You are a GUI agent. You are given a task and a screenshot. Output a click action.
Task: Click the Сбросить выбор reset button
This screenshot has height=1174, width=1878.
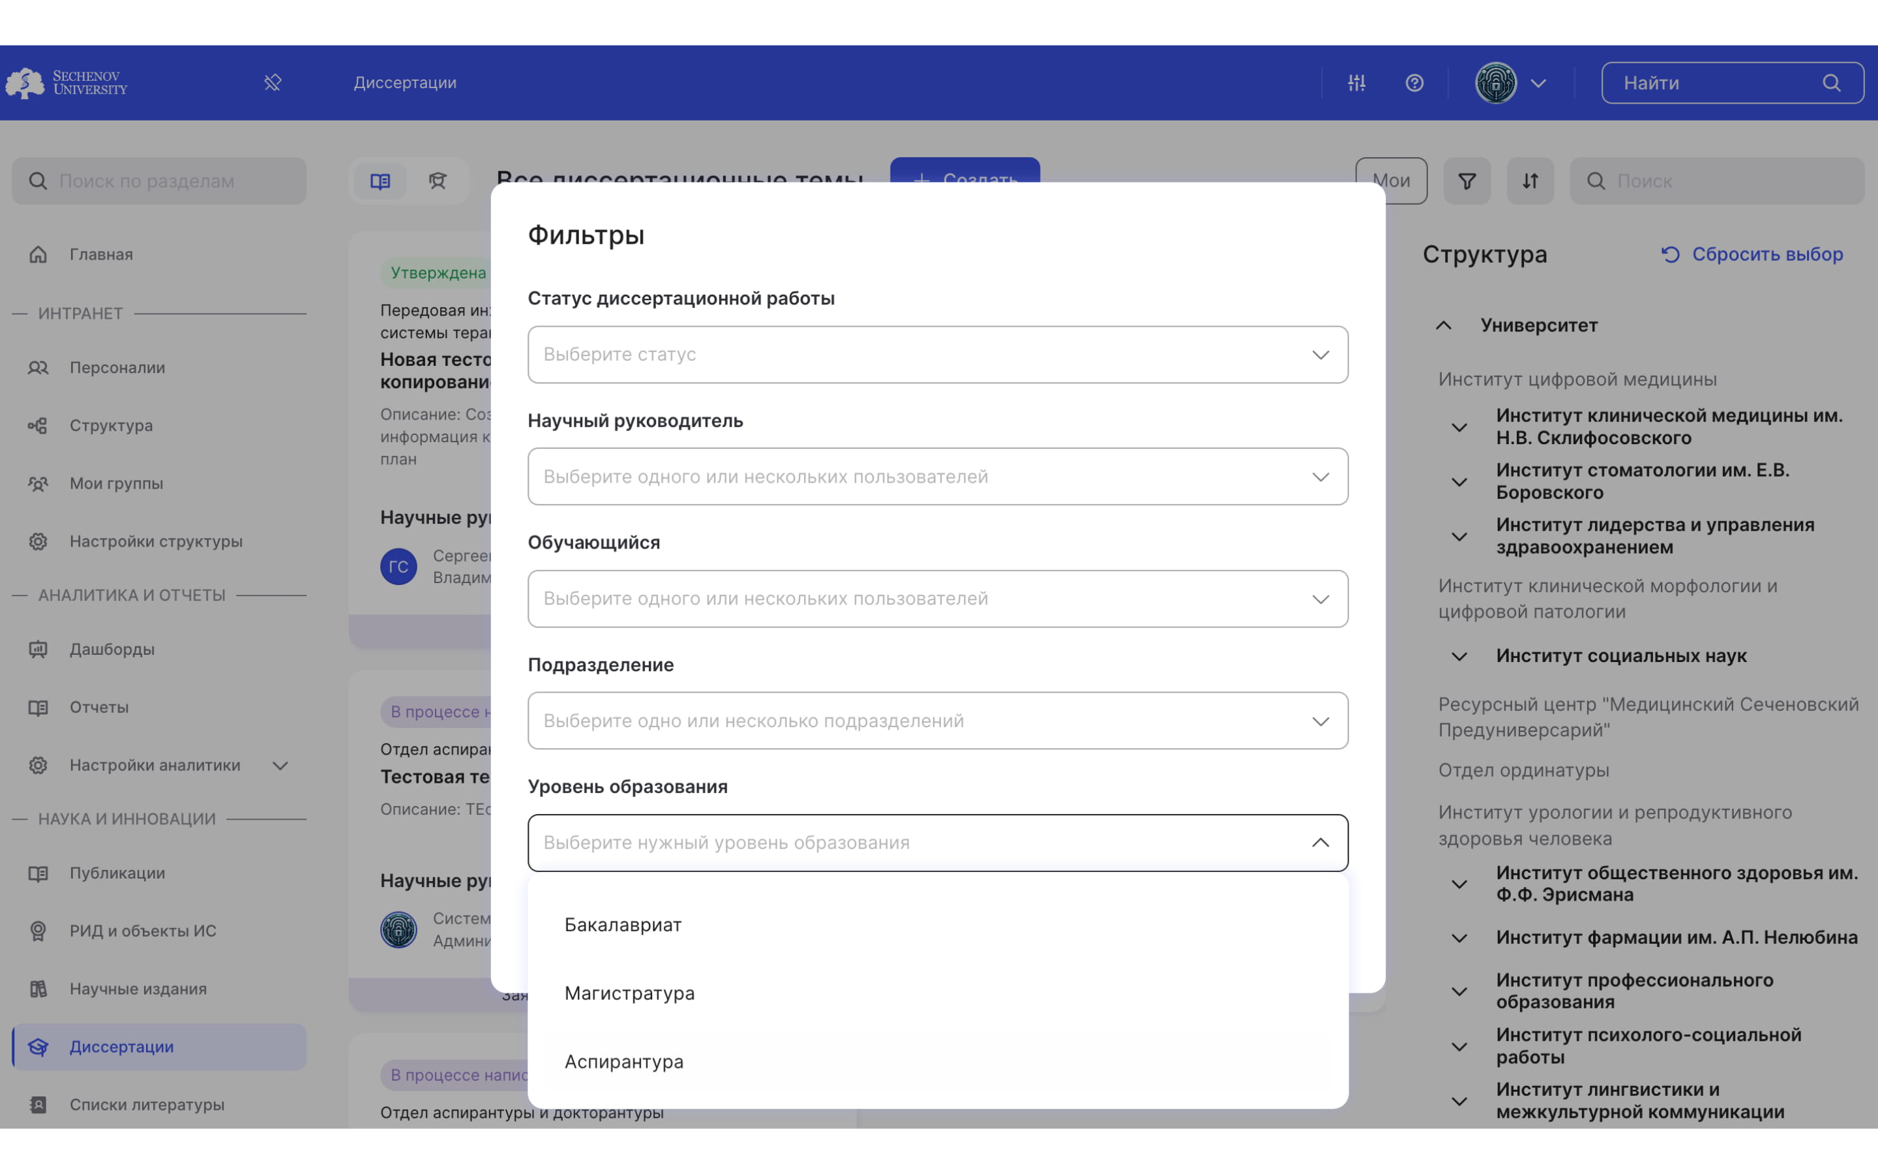(x=1752, y=254)
